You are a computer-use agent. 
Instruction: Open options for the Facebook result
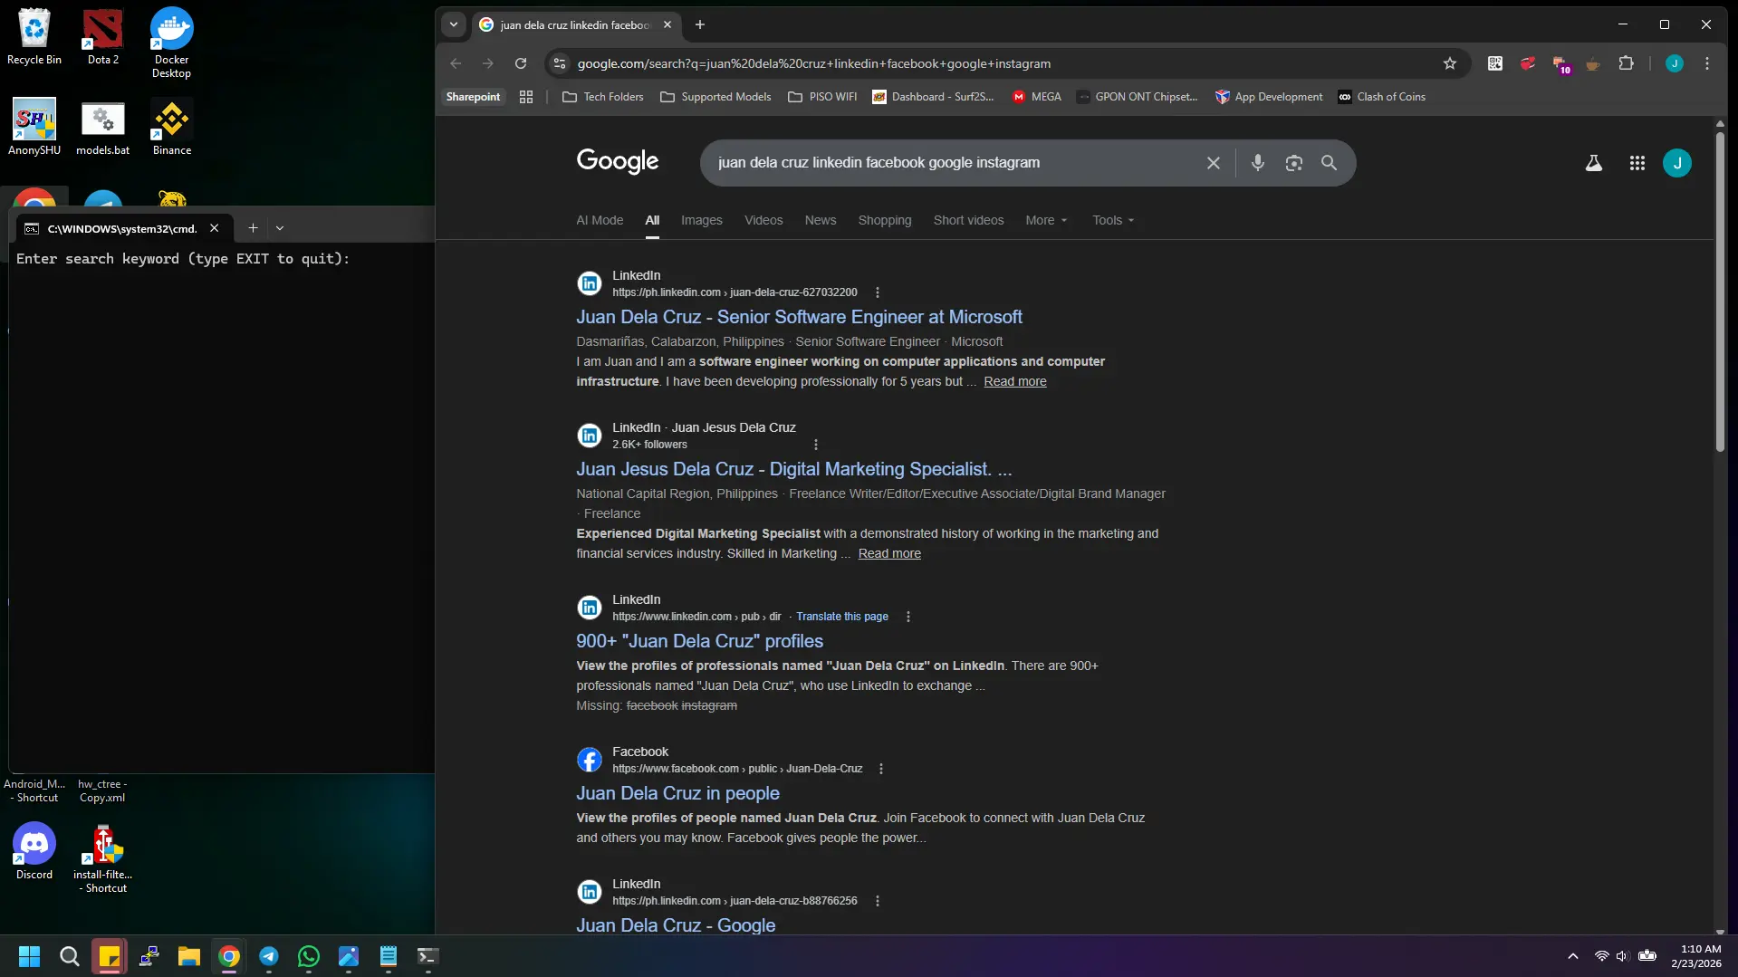[x=881, y=769]
